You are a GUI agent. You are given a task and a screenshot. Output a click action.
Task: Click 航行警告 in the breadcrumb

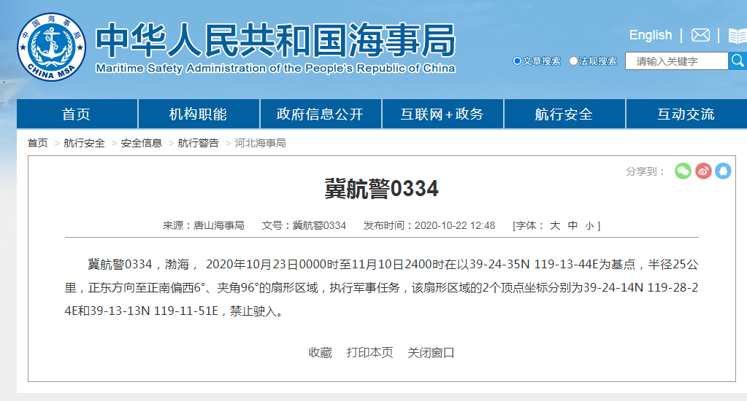click(198, 143)
